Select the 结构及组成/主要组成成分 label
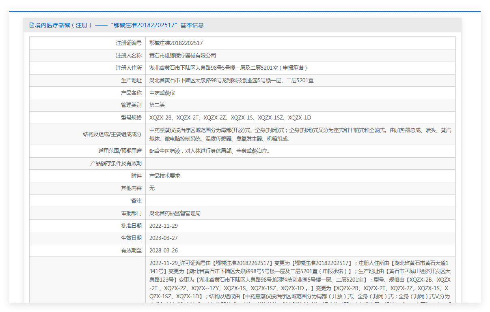 112,134
